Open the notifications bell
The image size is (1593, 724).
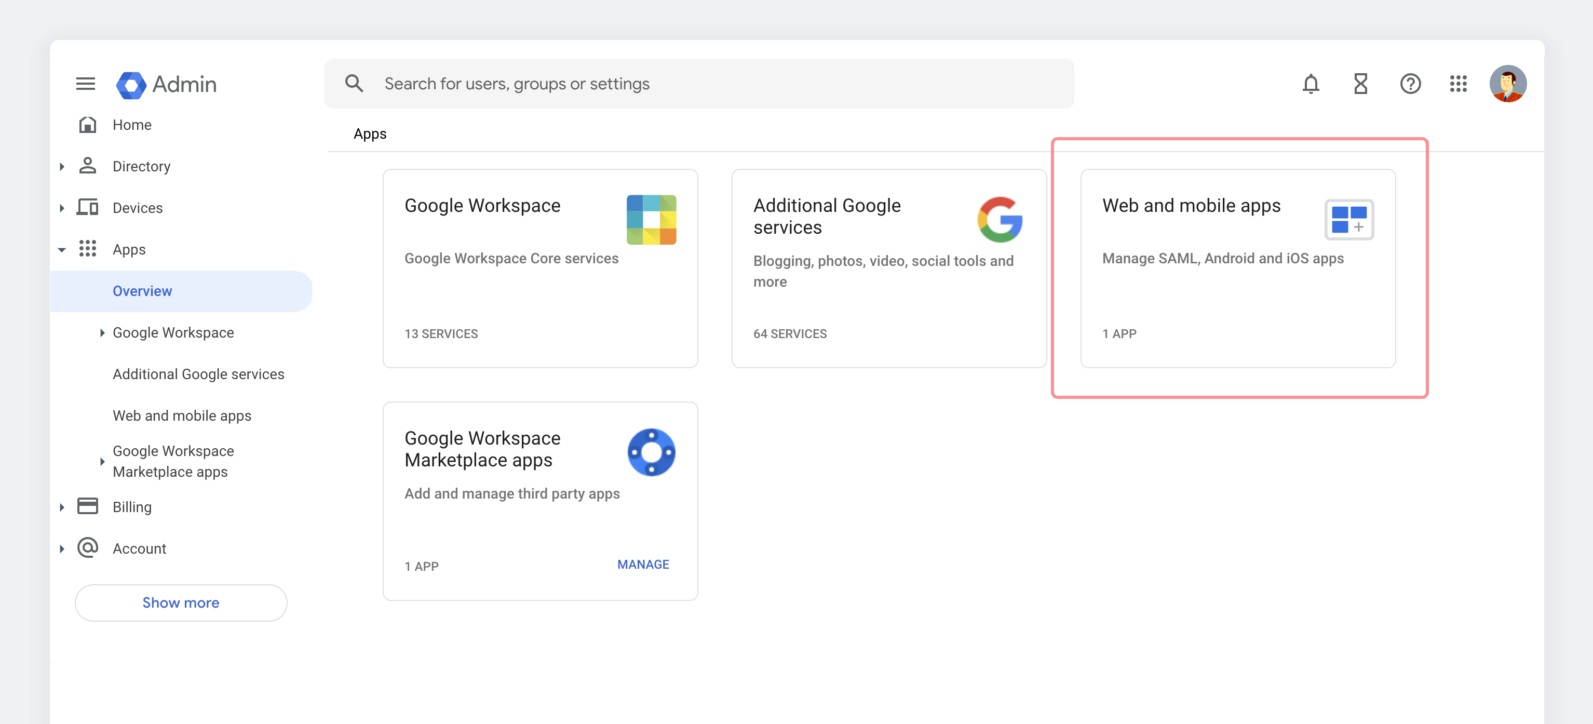point(1311,84)
